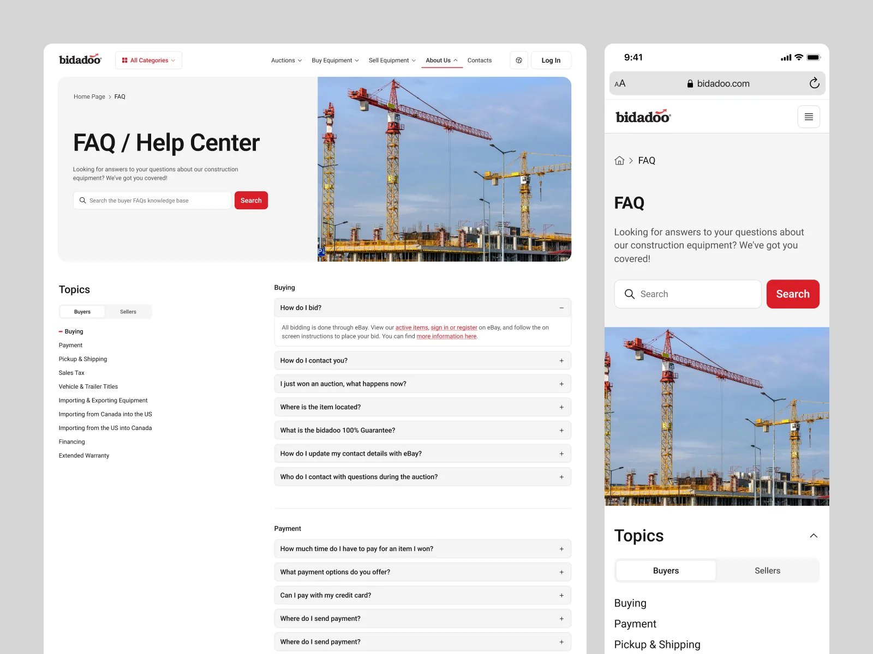Click the mobile address bar bidadoo.com
This screenshot has height=654, width=873.
pos(717,83)
